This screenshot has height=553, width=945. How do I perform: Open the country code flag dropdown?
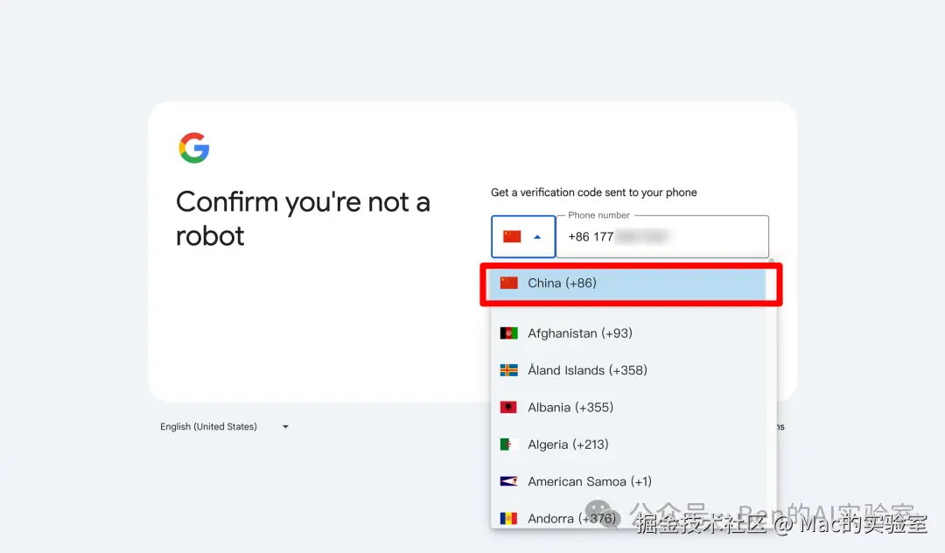click(523, 237)
